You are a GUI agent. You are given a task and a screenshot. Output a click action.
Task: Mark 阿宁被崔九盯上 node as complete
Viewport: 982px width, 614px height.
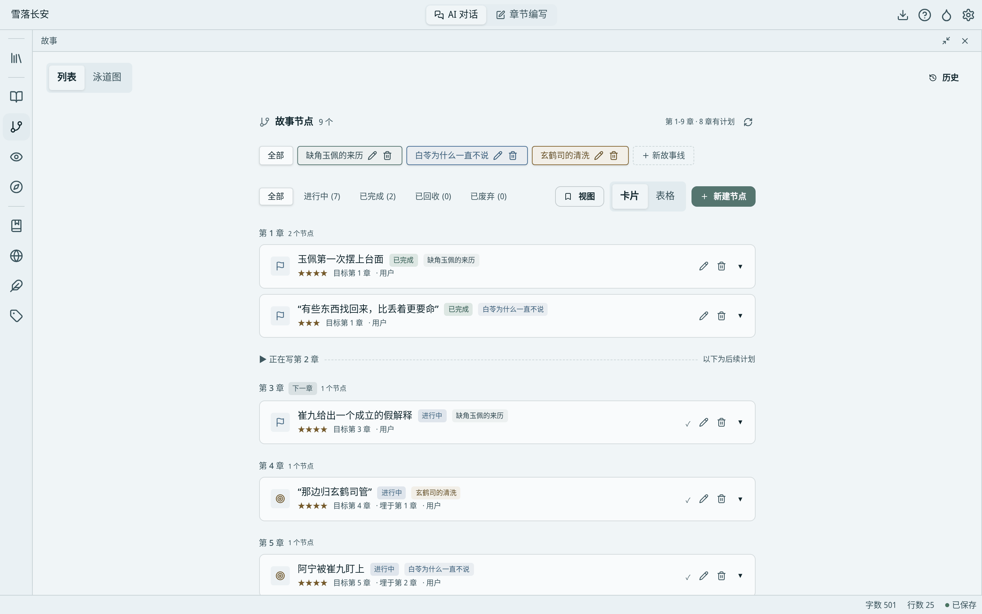click(688, 577)
